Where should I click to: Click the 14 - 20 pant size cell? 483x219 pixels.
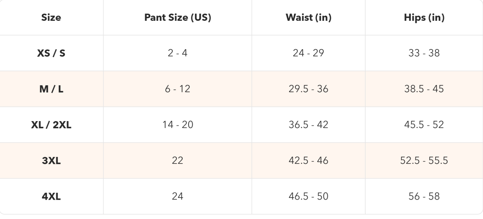click(178, 125)
